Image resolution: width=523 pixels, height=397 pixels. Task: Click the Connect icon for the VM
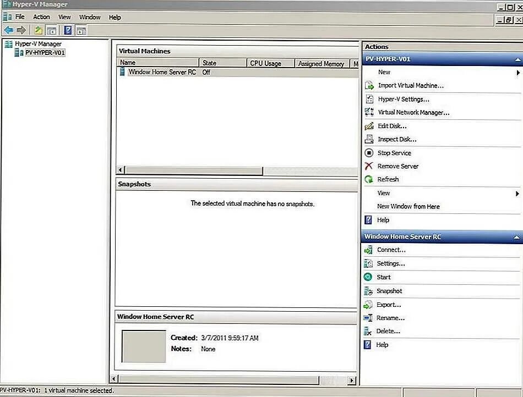click(368, 250)
